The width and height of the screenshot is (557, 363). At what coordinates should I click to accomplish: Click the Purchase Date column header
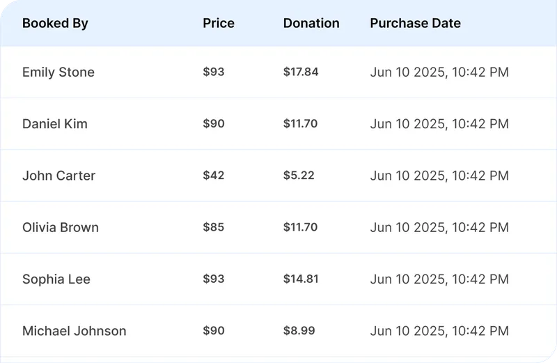click(415, 23)
